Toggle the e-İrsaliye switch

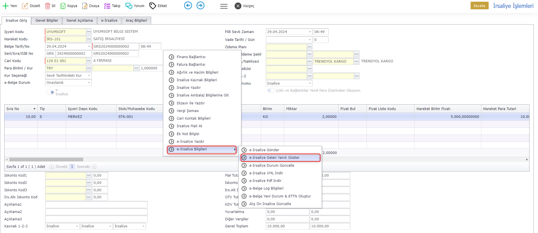click(50, 92)
